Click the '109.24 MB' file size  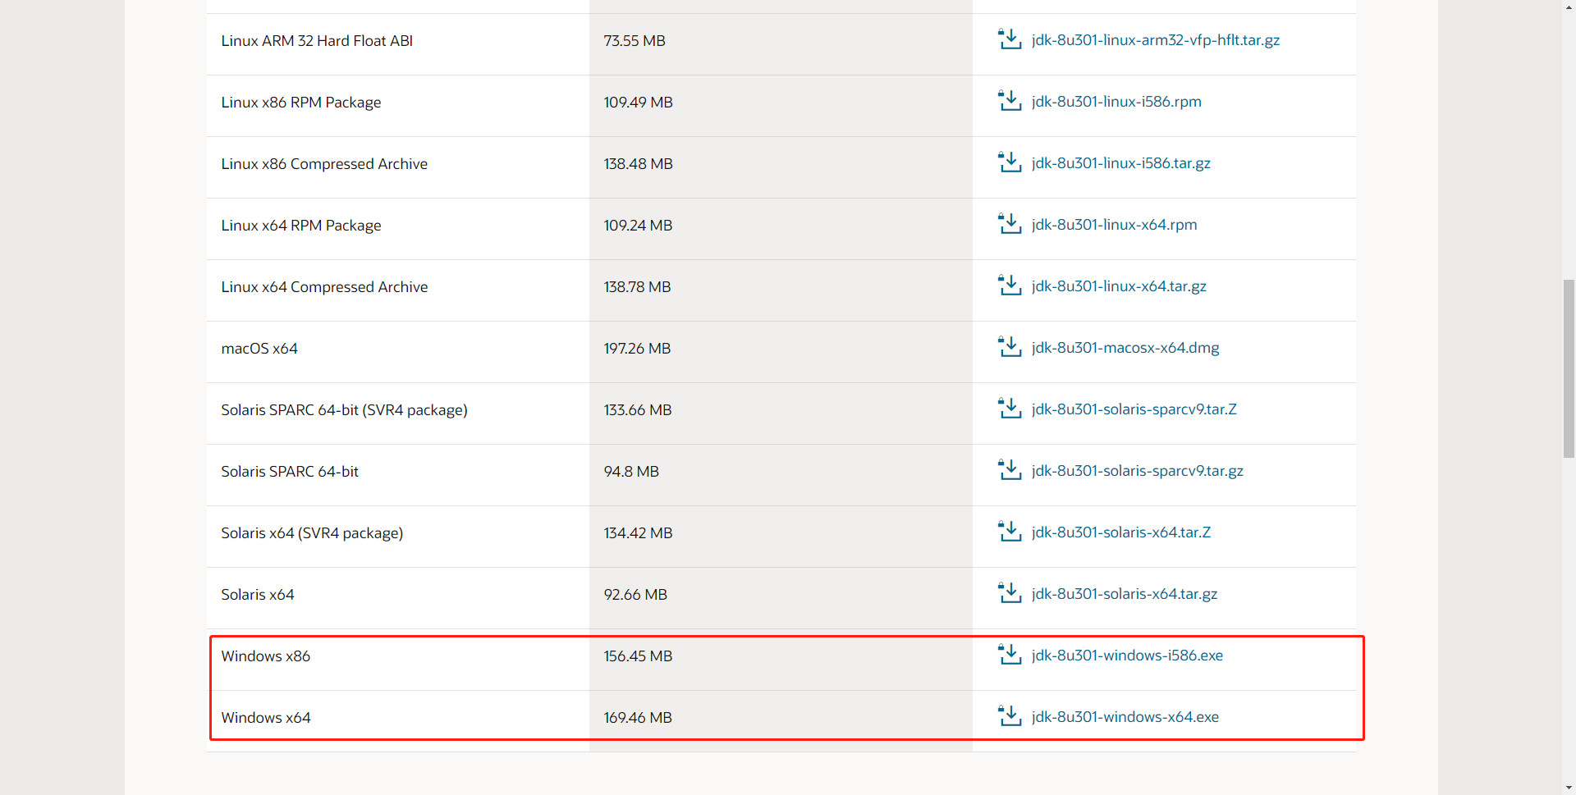click(x=638, y=226)
